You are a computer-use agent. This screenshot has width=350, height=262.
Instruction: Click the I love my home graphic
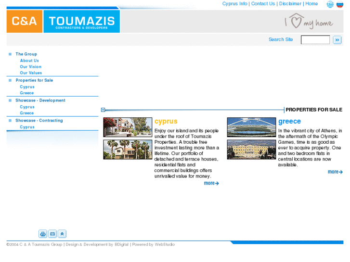[309, 21]
